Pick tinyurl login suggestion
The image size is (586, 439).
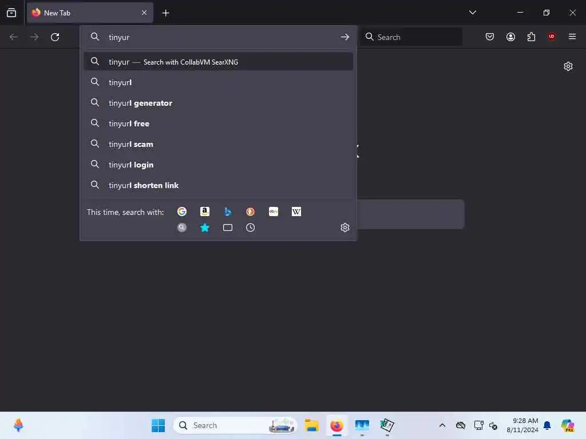[x=219, y=165]
